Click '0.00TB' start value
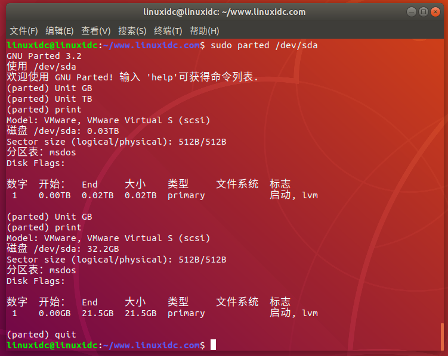The width and height of the screenshot is (448, 356). (x=55, y=195)
